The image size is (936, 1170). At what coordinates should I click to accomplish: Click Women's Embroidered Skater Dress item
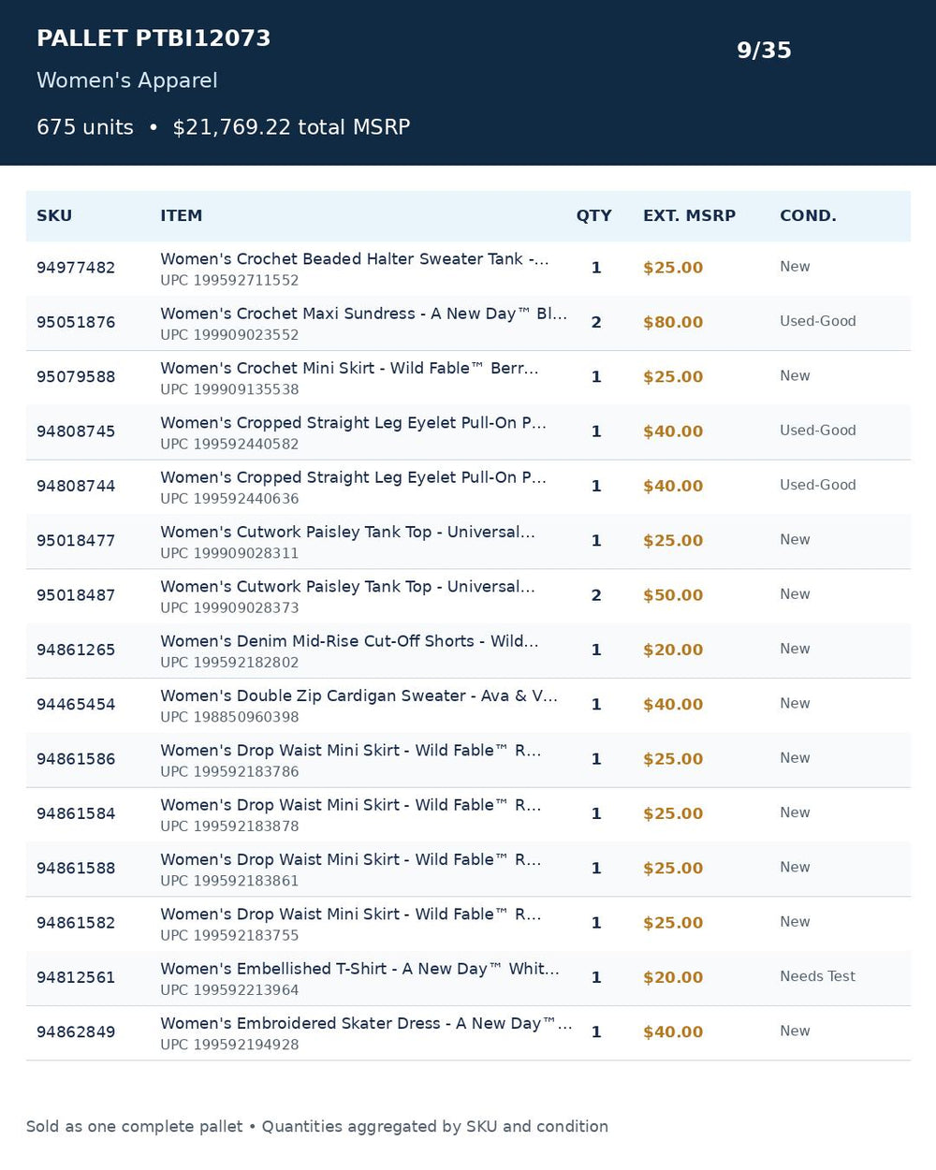coord(366,1023)
